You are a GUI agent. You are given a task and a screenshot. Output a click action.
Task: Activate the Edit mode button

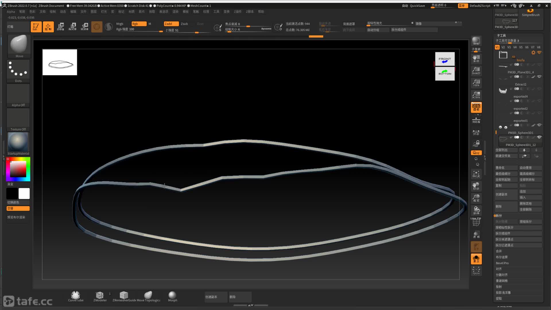36,27
